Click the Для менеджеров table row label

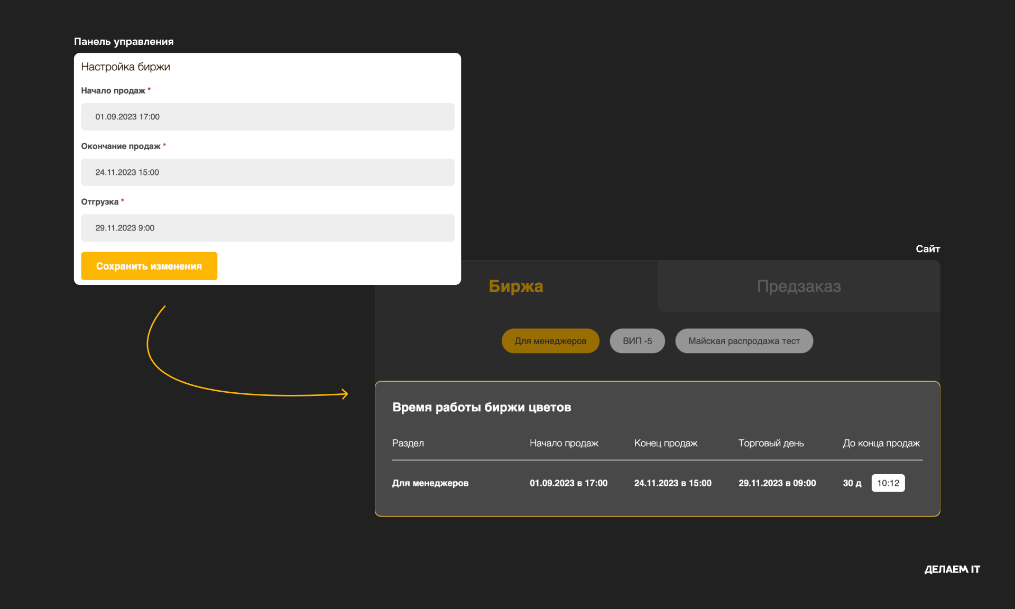[430, 483]
